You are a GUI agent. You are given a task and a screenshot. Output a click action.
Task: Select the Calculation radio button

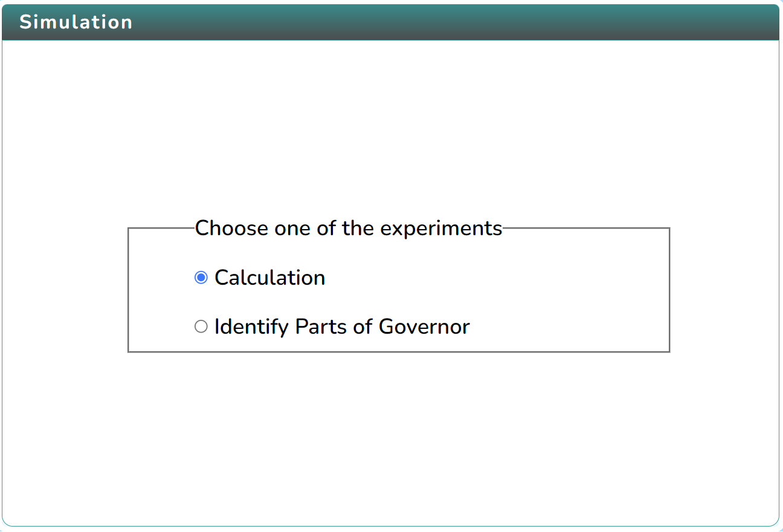tap(201, 277)
